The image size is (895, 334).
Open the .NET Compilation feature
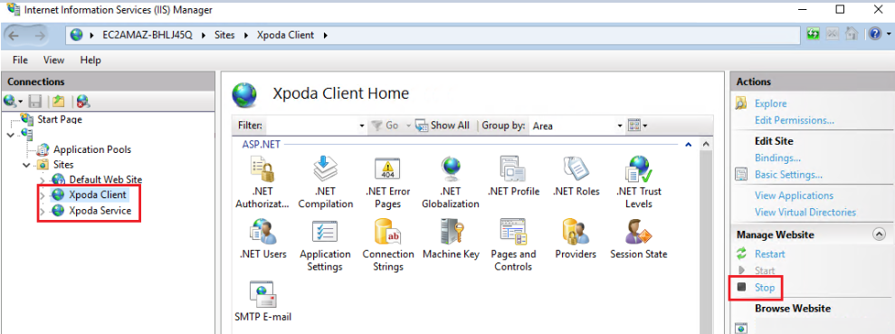point(326,182)
